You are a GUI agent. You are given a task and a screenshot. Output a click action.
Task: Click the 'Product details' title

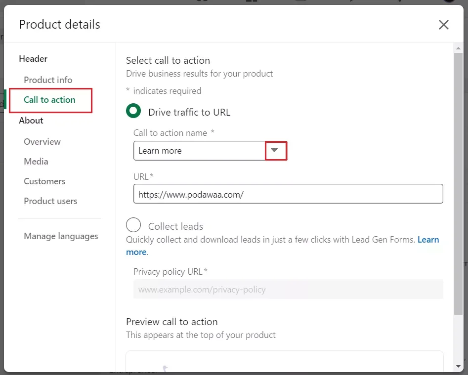pos(59,25)
